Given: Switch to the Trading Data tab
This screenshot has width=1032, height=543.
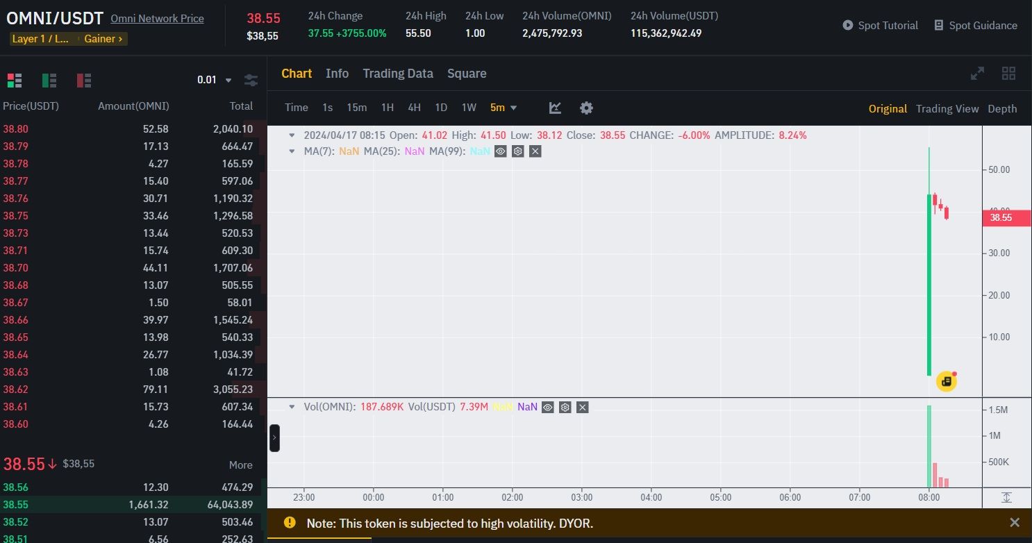Looking at the screenshot, I should click(398, 74).
